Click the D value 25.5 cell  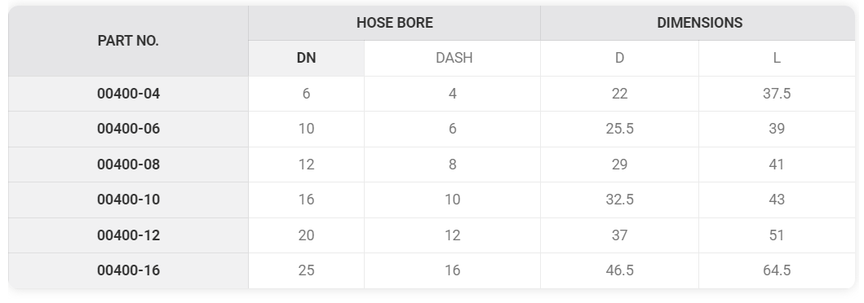tap(619, 130)
